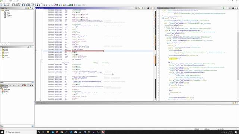This screenshot has width=239, height=134.
Task: Open the next-bookmark type dropdown in the toolbar
Action: click(x=41, y=5)
